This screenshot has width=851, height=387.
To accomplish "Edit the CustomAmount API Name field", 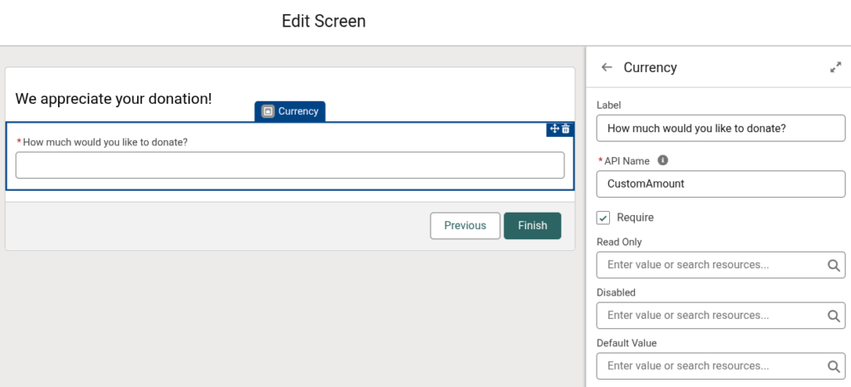I will (721, 184).
